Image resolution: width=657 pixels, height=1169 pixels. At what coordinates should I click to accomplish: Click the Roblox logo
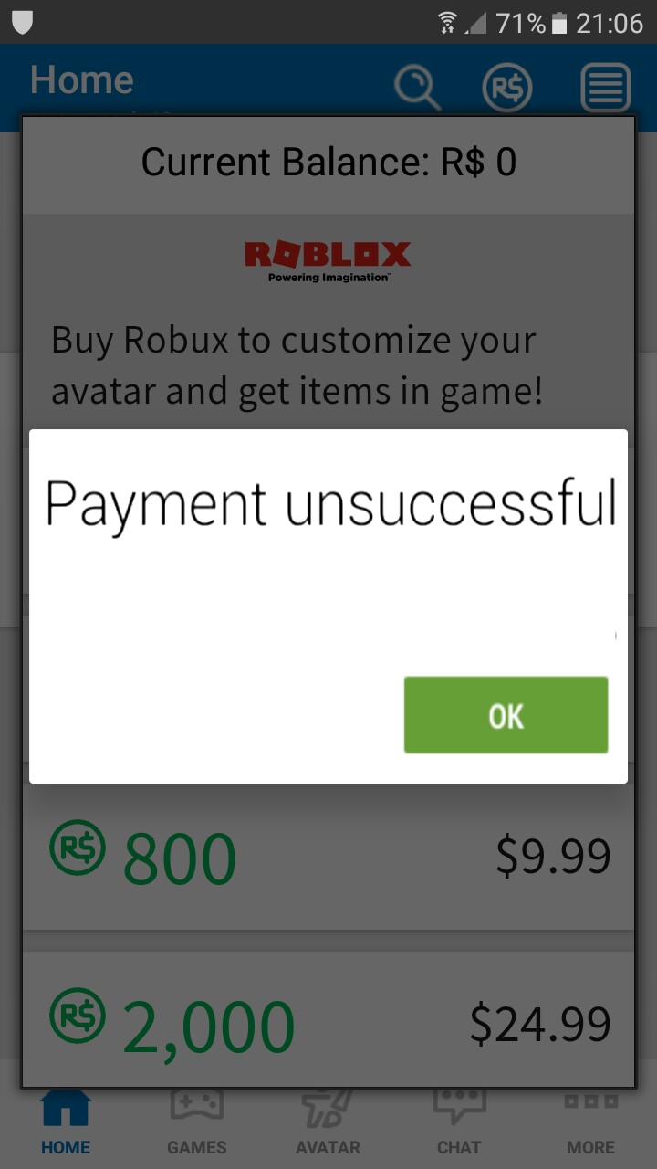click(328, 260)
